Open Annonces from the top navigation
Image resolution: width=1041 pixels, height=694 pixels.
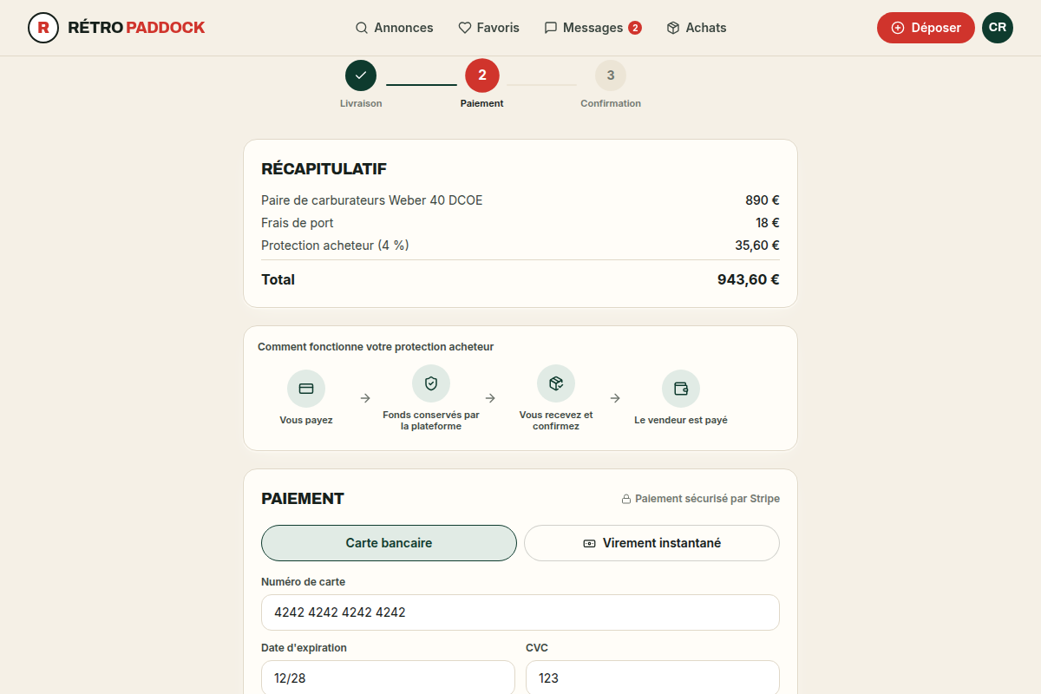[394, 28]
